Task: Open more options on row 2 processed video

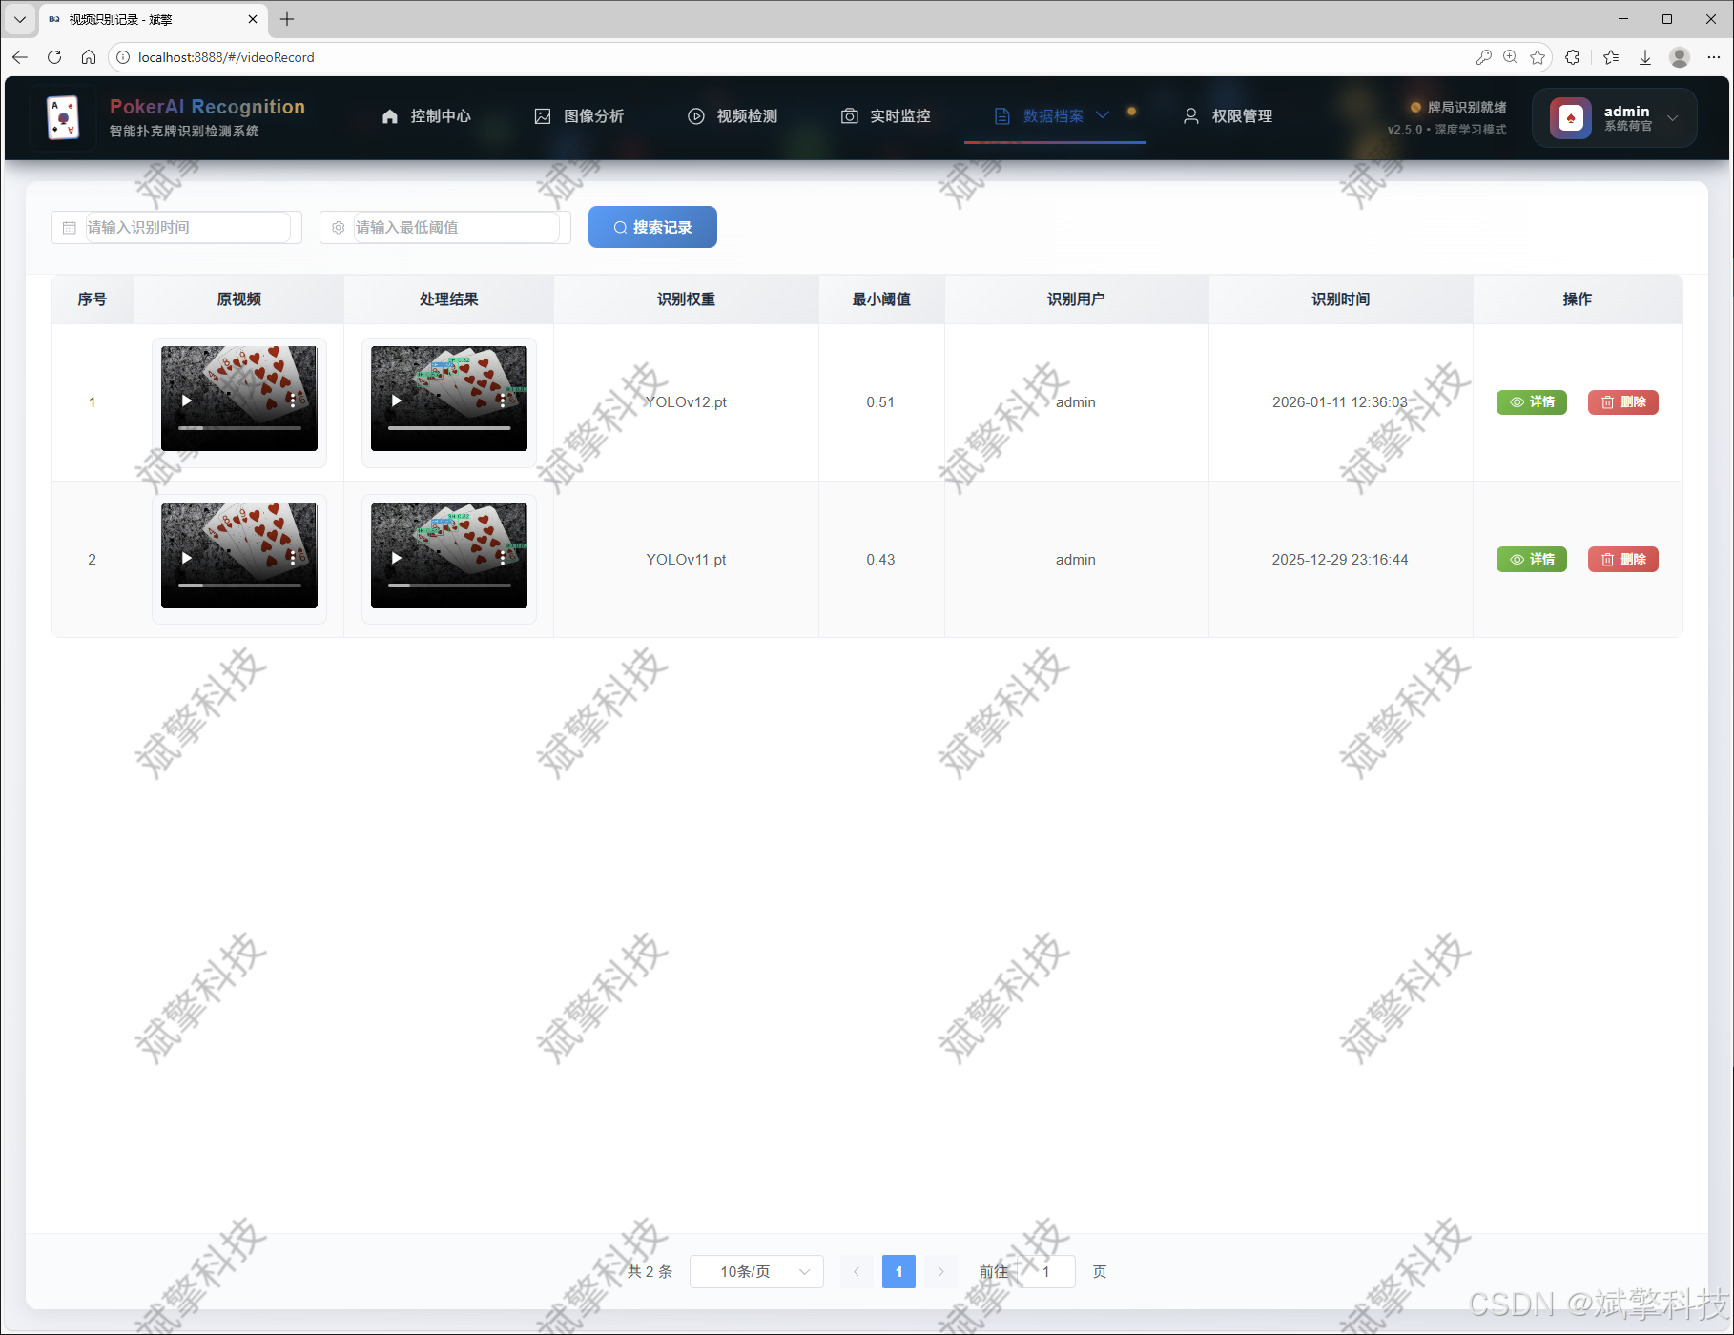Action: click(x=503, y=558)
